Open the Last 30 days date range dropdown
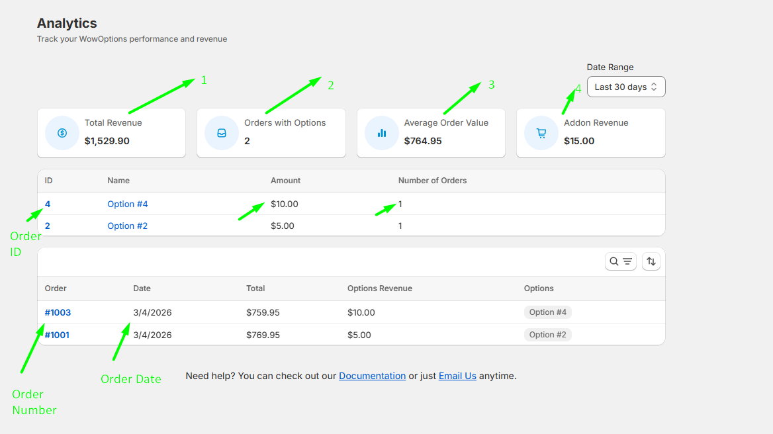Viewport: 773px width, 434px height. pyautogui.click(x=625, y=87)
